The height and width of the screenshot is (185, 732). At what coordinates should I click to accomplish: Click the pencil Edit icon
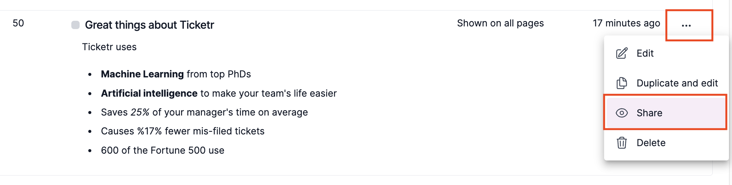621,53
